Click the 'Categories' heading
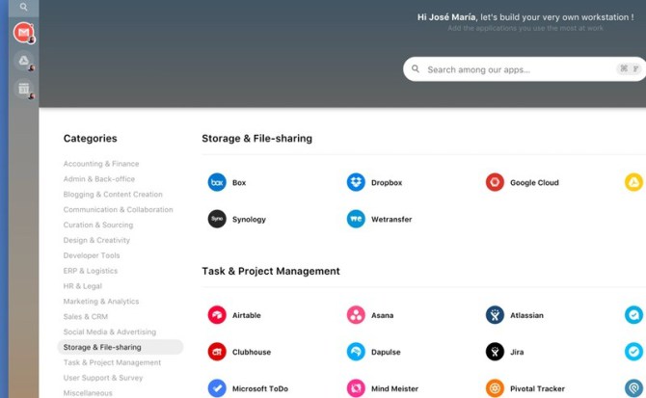Image resolution: width=646 pixels, height=398 pixels. click(91, 139)
